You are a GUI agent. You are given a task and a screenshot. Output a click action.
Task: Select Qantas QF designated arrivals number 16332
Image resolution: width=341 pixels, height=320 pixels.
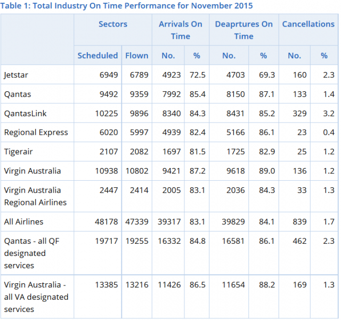click(x=169, y=241)
